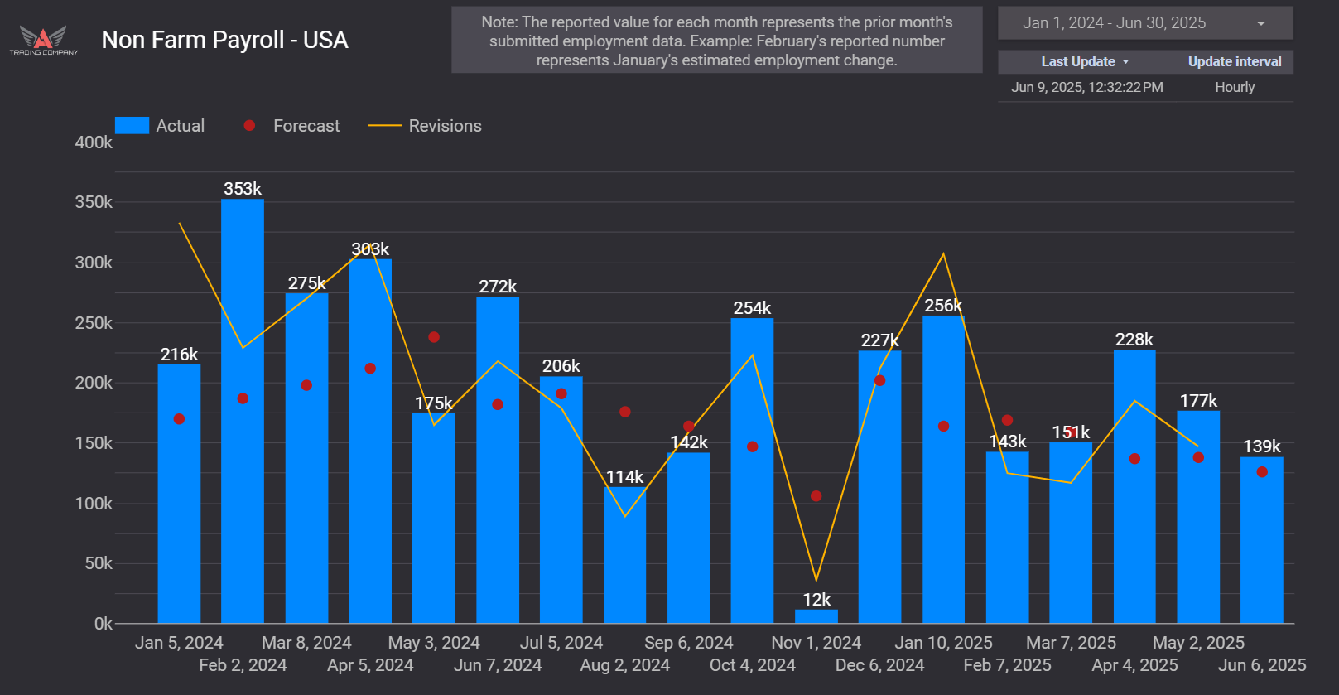Click the Non Farm Payroll - USA title
1339x695 pixels.
tap(224, 40)
